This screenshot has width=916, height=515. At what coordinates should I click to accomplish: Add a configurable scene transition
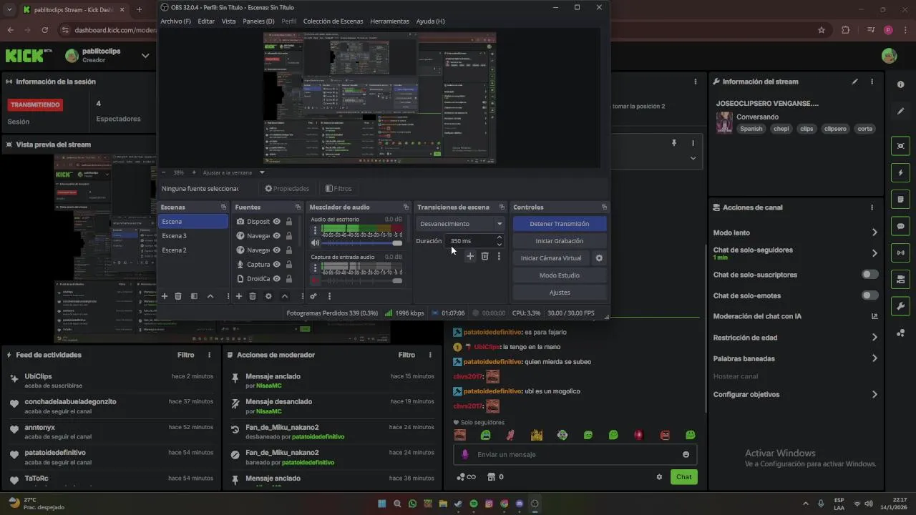click(470, 256)
